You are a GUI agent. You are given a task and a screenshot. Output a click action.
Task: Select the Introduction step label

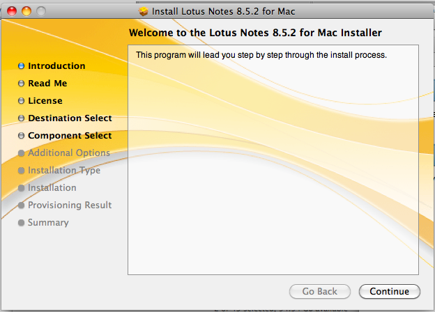[56, 66]
